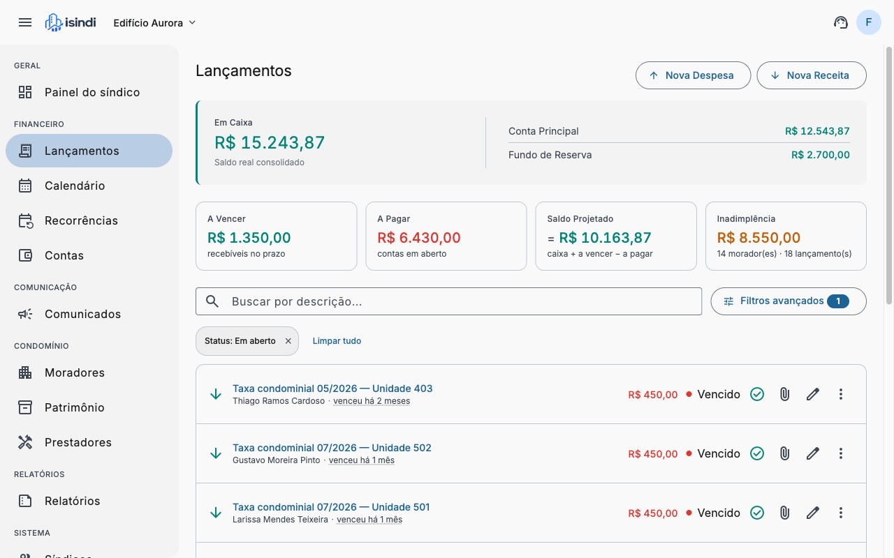Remove the Status: Em aberto filter chip

pos(288,341)
